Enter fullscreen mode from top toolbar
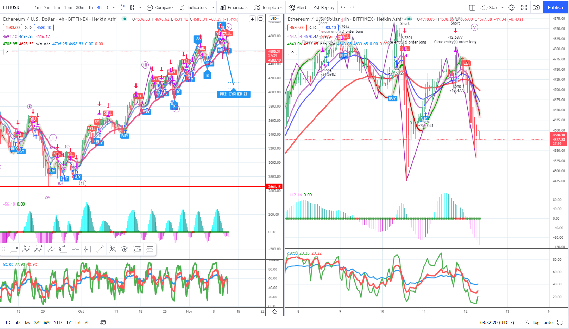Image resolution: width=569 pixels, height=329 pixels. (x=524, y=7)
